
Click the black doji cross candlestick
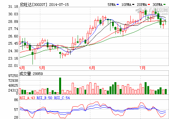70,52
